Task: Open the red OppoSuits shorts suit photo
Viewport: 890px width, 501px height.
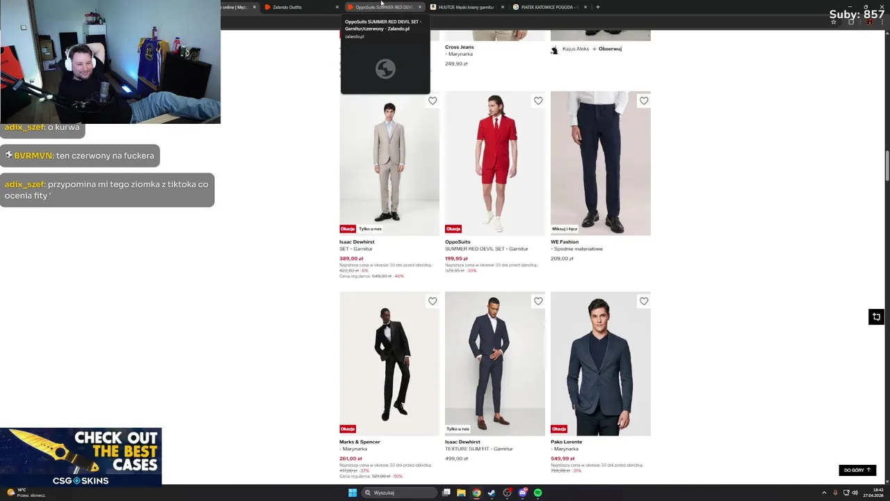Action: click(x=495, y=164)
